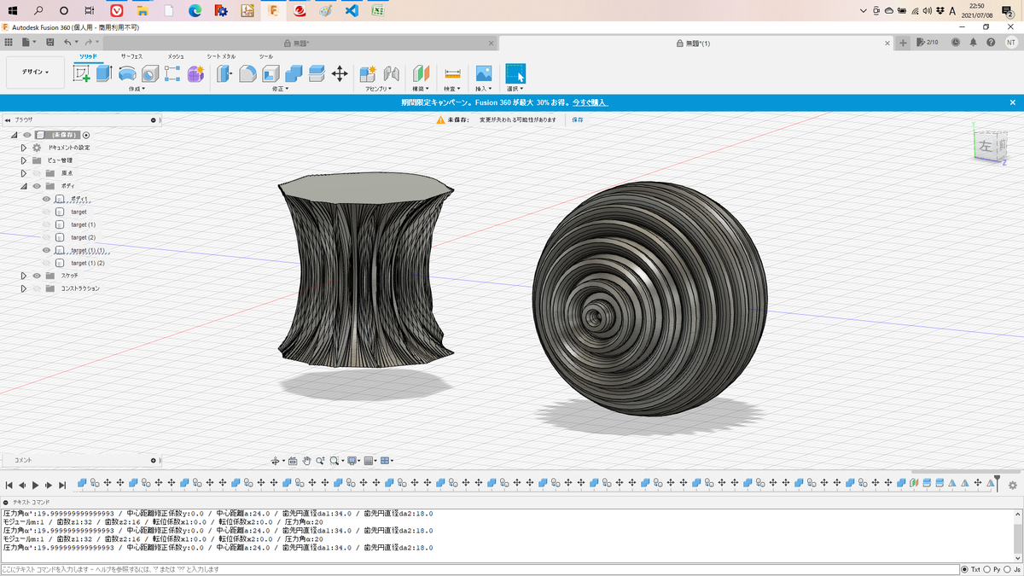1024x576 pixels.
Task: Open the デザイン workspace dropdown
Action: tap(35, 73)
